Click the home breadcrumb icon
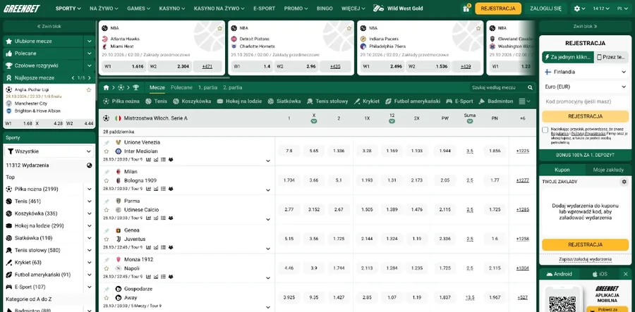635x312 pixels. (106, 87)
